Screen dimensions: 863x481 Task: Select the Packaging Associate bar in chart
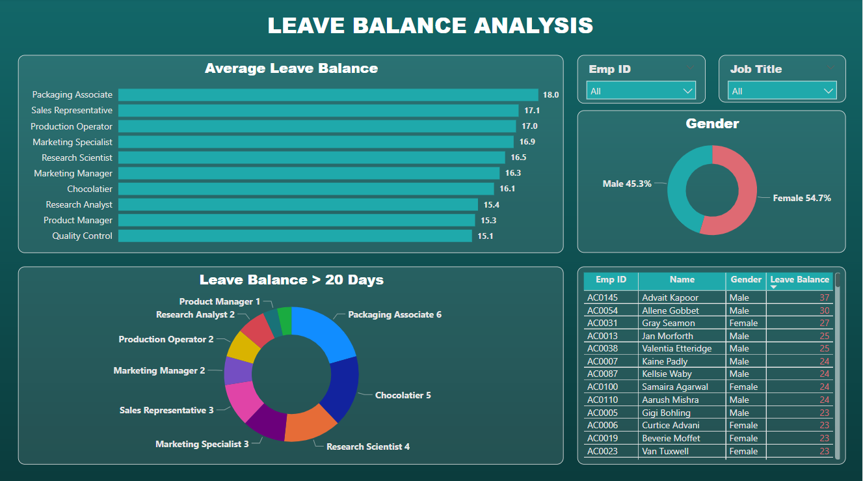[328, 95]
